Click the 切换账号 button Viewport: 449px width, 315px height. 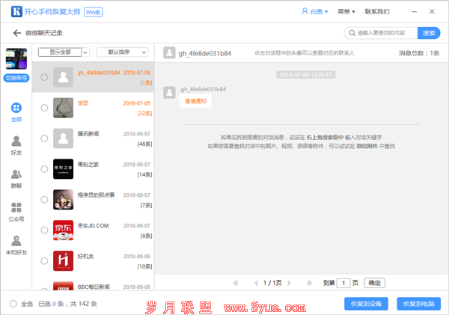(x=16, y=78)
